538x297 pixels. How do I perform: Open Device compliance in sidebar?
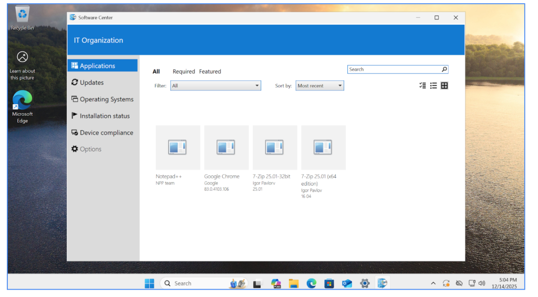(x=106, y=133)
